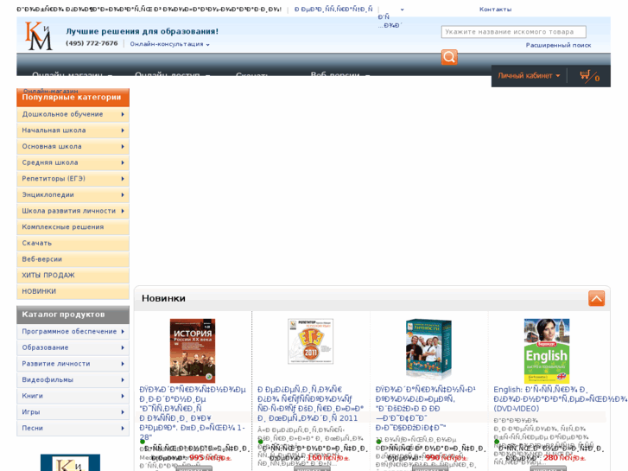Expand Программное обеспечение catalog item

[x=73, y=332]
